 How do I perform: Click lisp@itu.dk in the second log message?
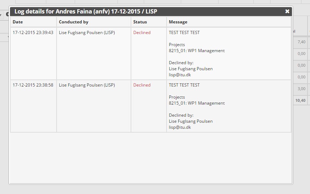[180, 127]
